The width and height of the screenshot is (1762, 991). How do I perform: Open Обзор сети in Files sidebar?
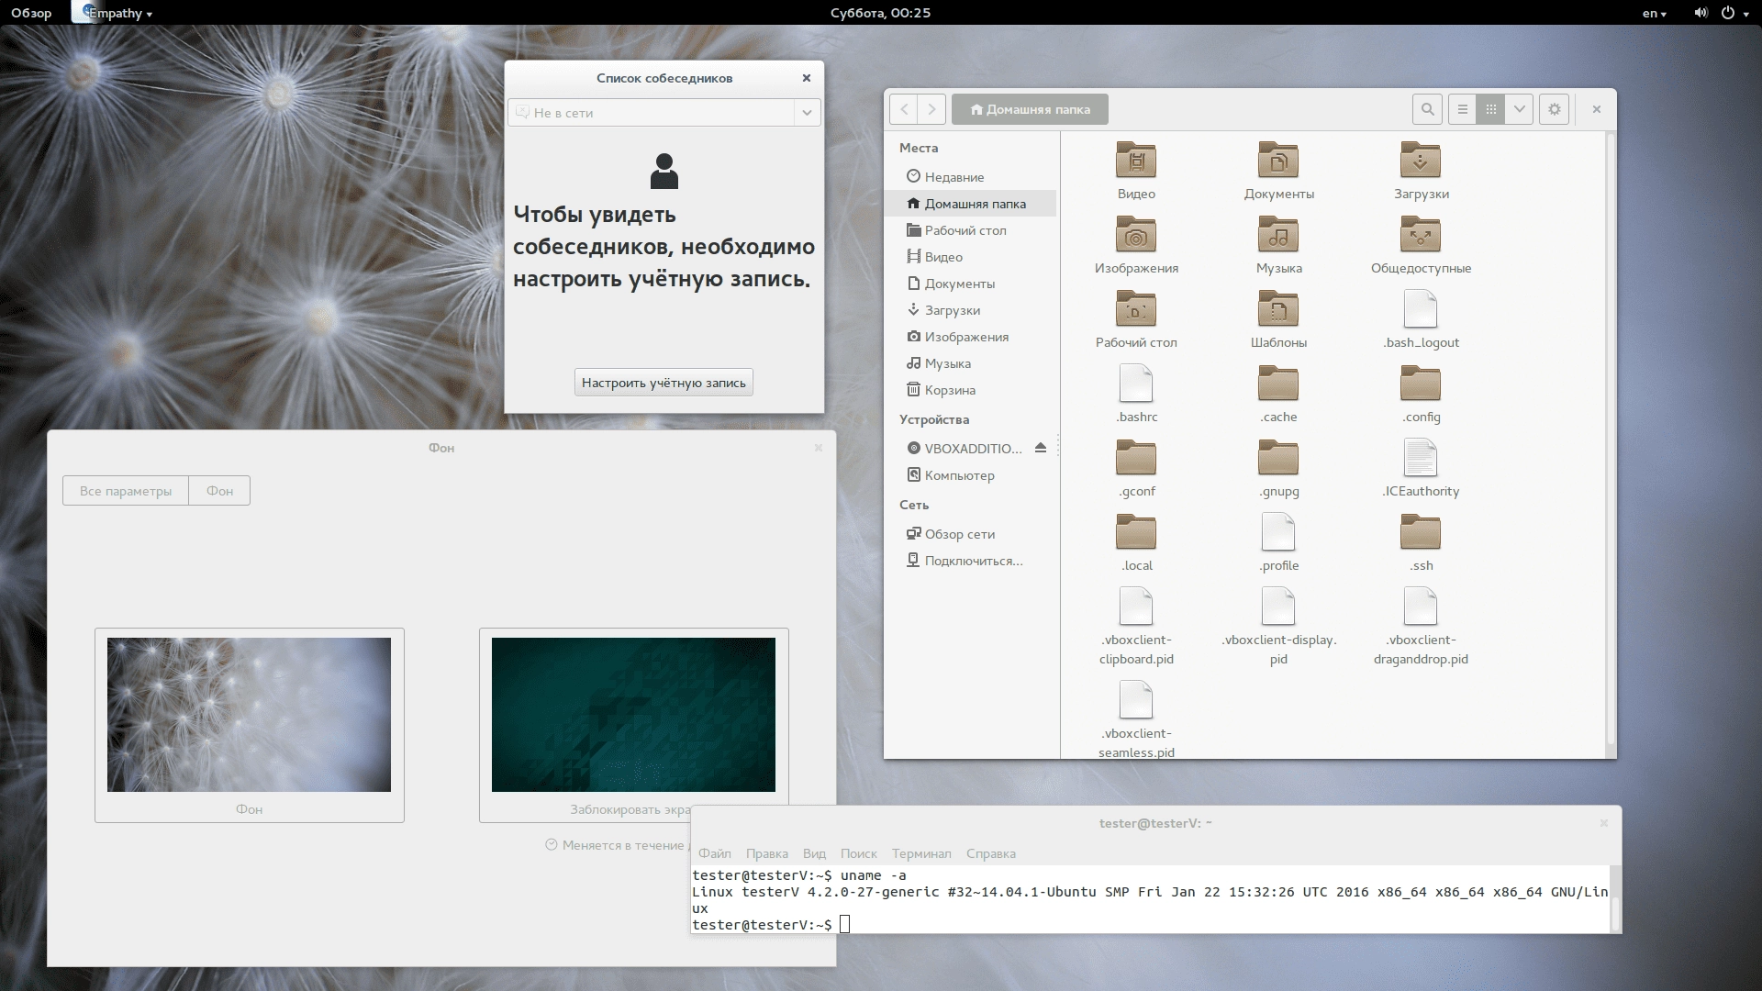(x=970, y=534)
